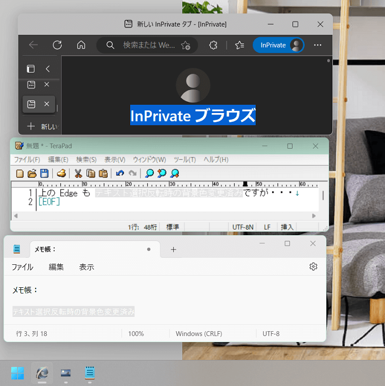Image resolution: width=385 pixels, height=386 pixels.
Task: Select the first InPrivate tab icon
Action: [31, 85]
